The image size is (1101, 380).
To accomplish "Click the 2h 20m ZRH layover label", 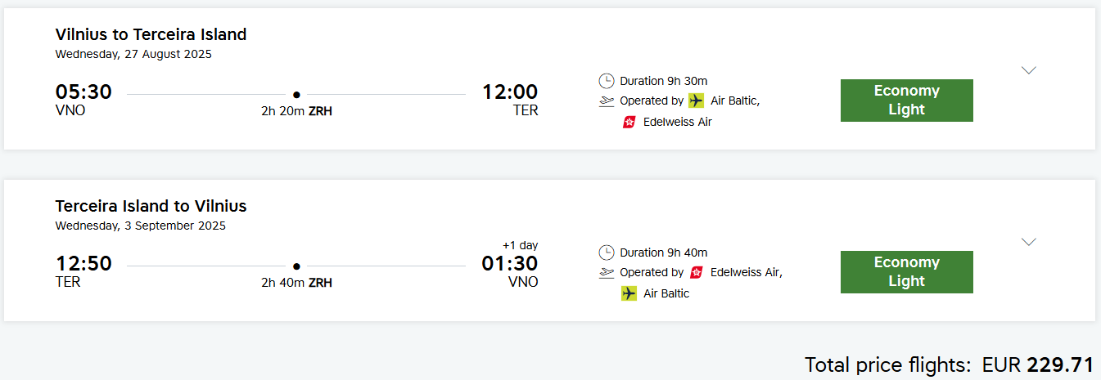I will pyautogui.click(x=296, y=112).
